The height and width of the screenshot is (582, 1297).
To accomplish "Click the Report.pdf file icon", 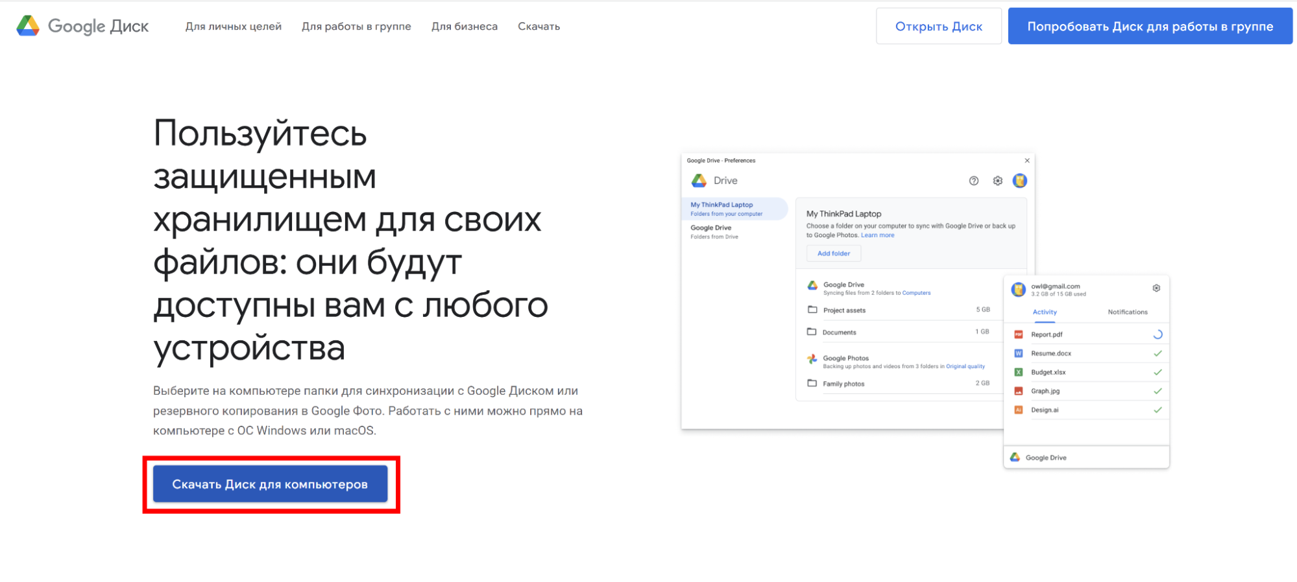I will [1019, 334].
